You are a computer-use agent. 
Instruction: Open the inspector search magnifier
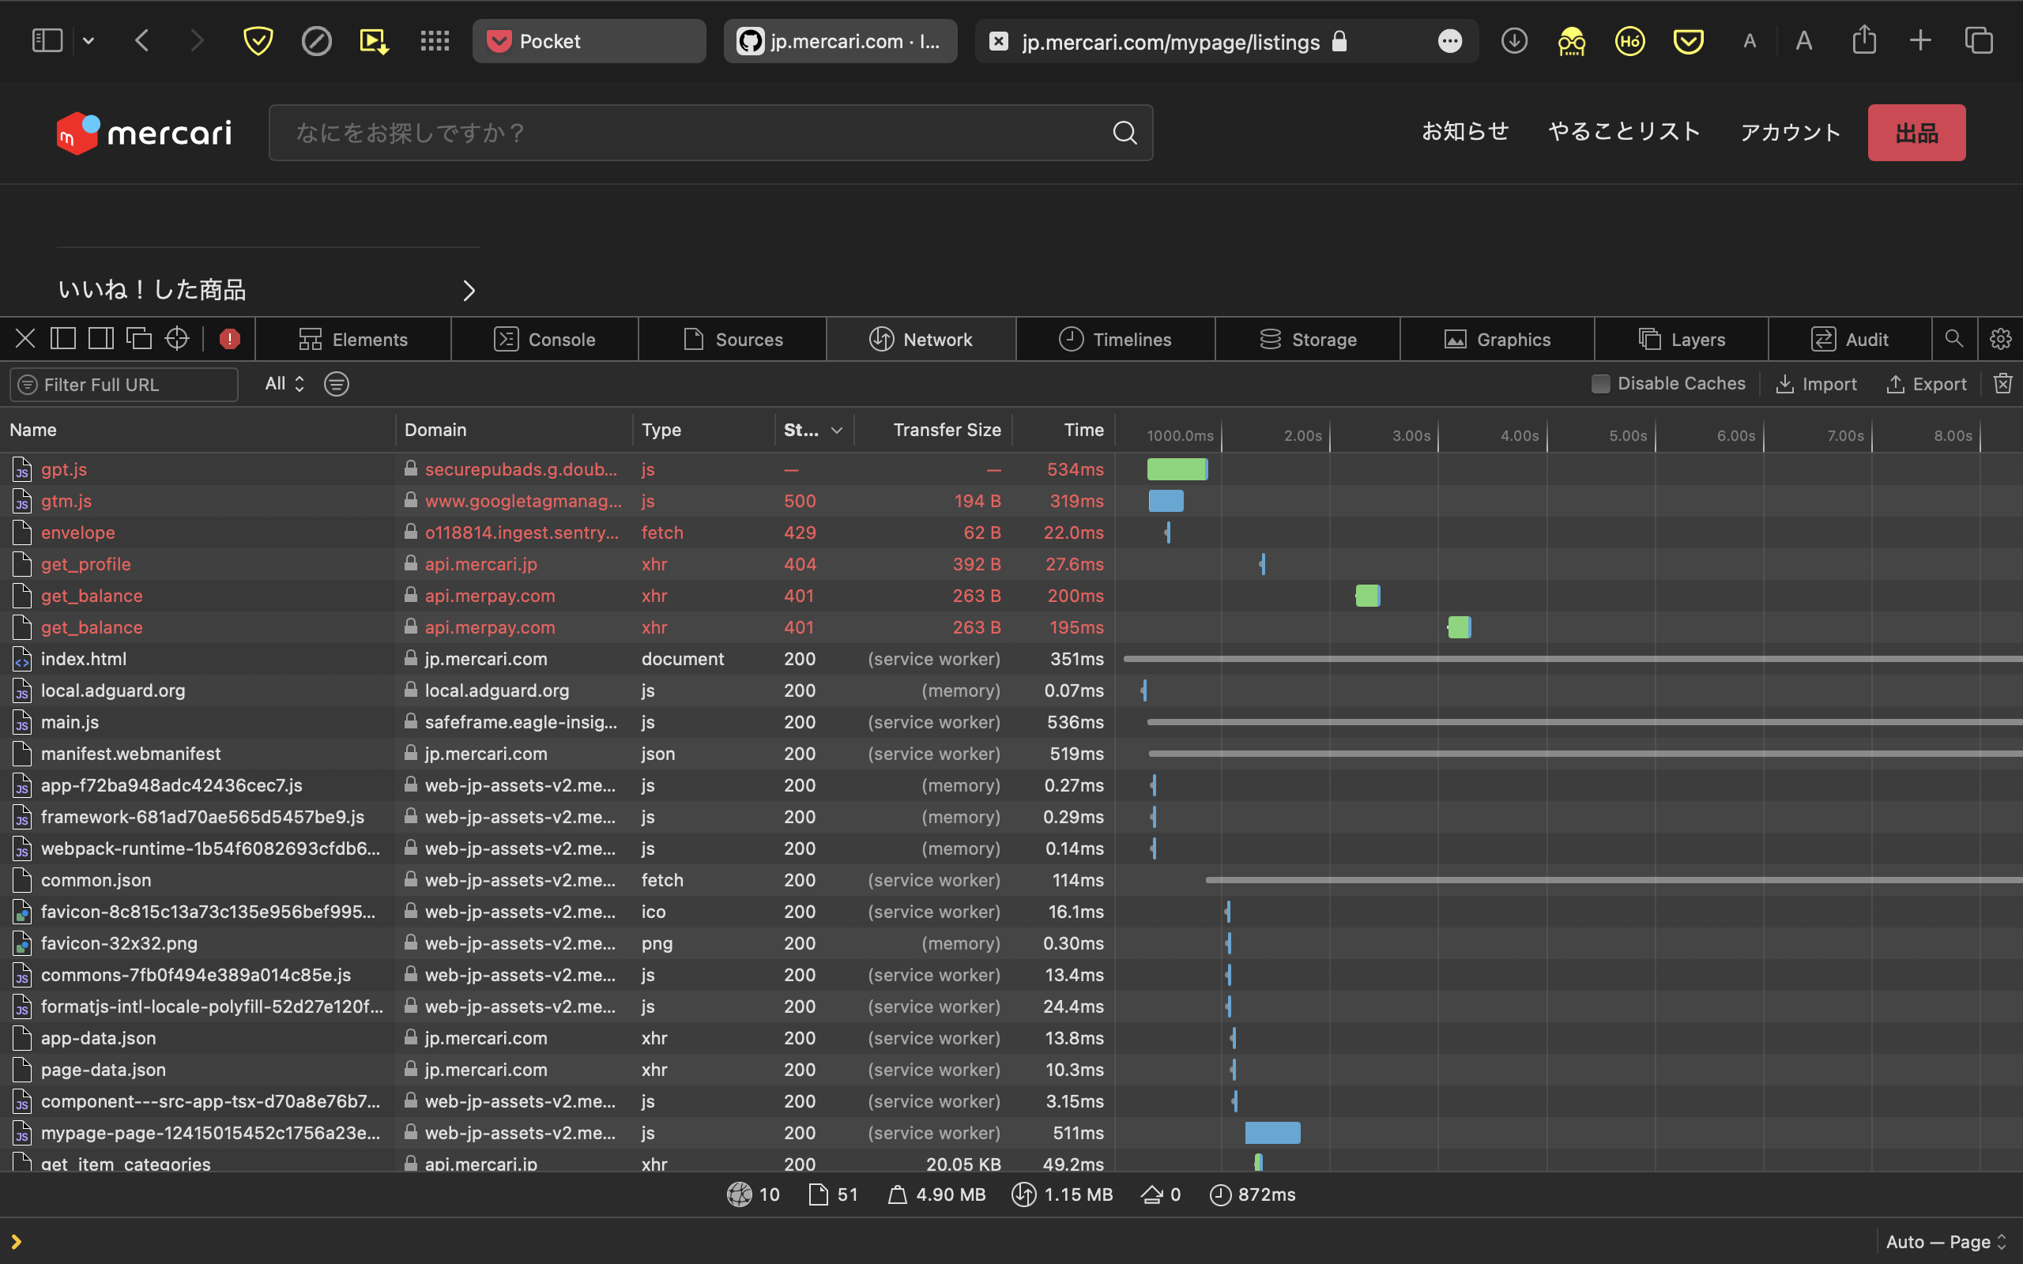click(x=1955, y=339)
